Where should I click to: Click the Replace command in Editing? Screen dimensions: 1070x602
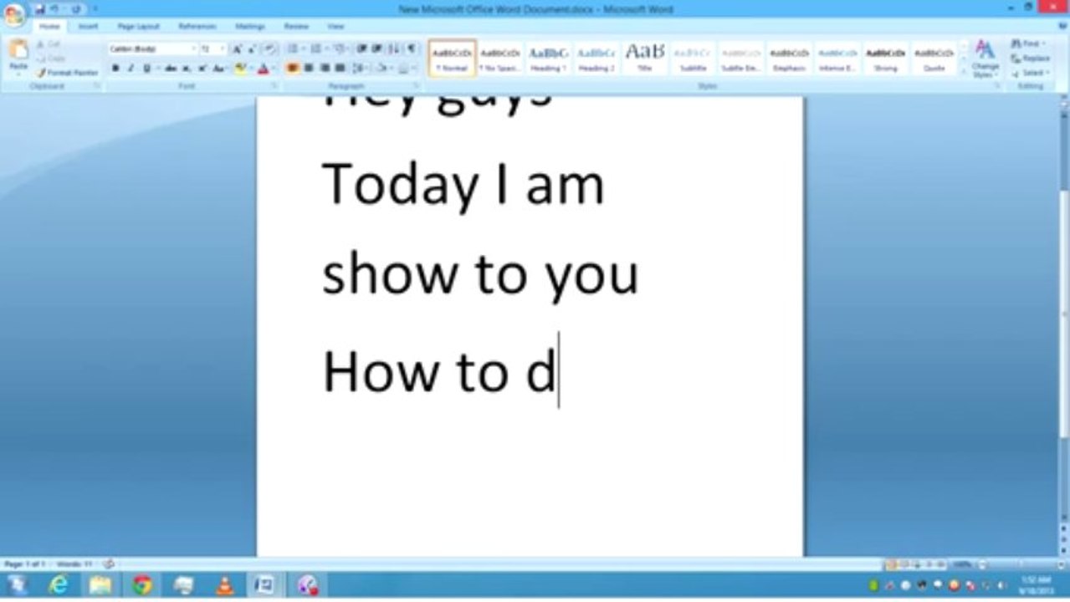[1030, 59]
